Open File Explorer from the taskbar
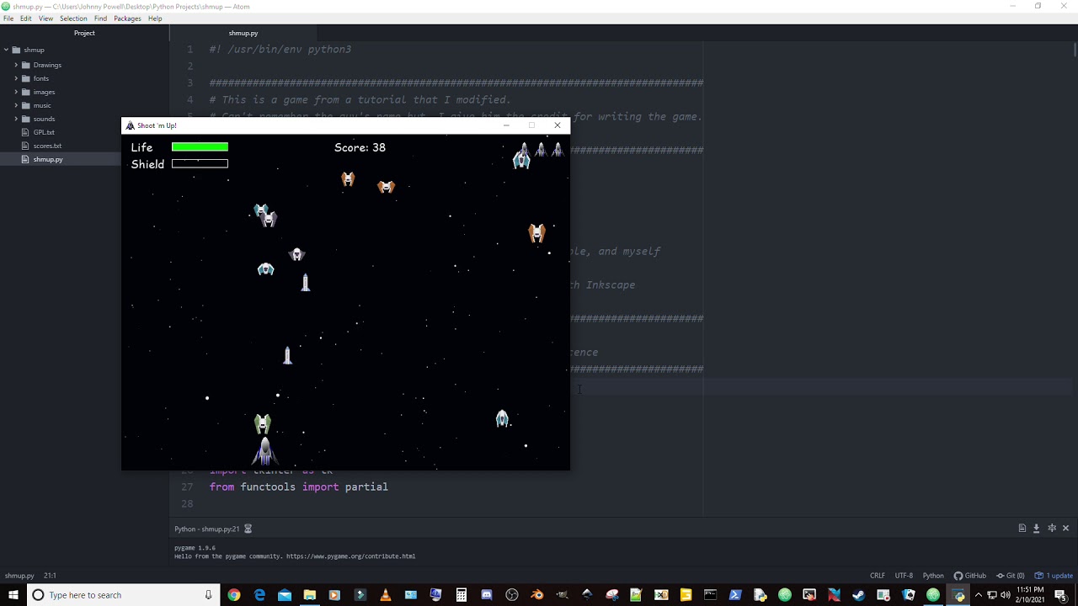 coord(310,595)
